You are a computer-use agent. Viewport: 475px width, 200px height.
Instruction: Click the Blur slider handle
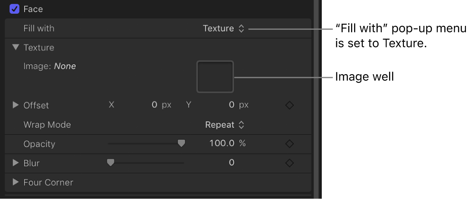[111, 162]
